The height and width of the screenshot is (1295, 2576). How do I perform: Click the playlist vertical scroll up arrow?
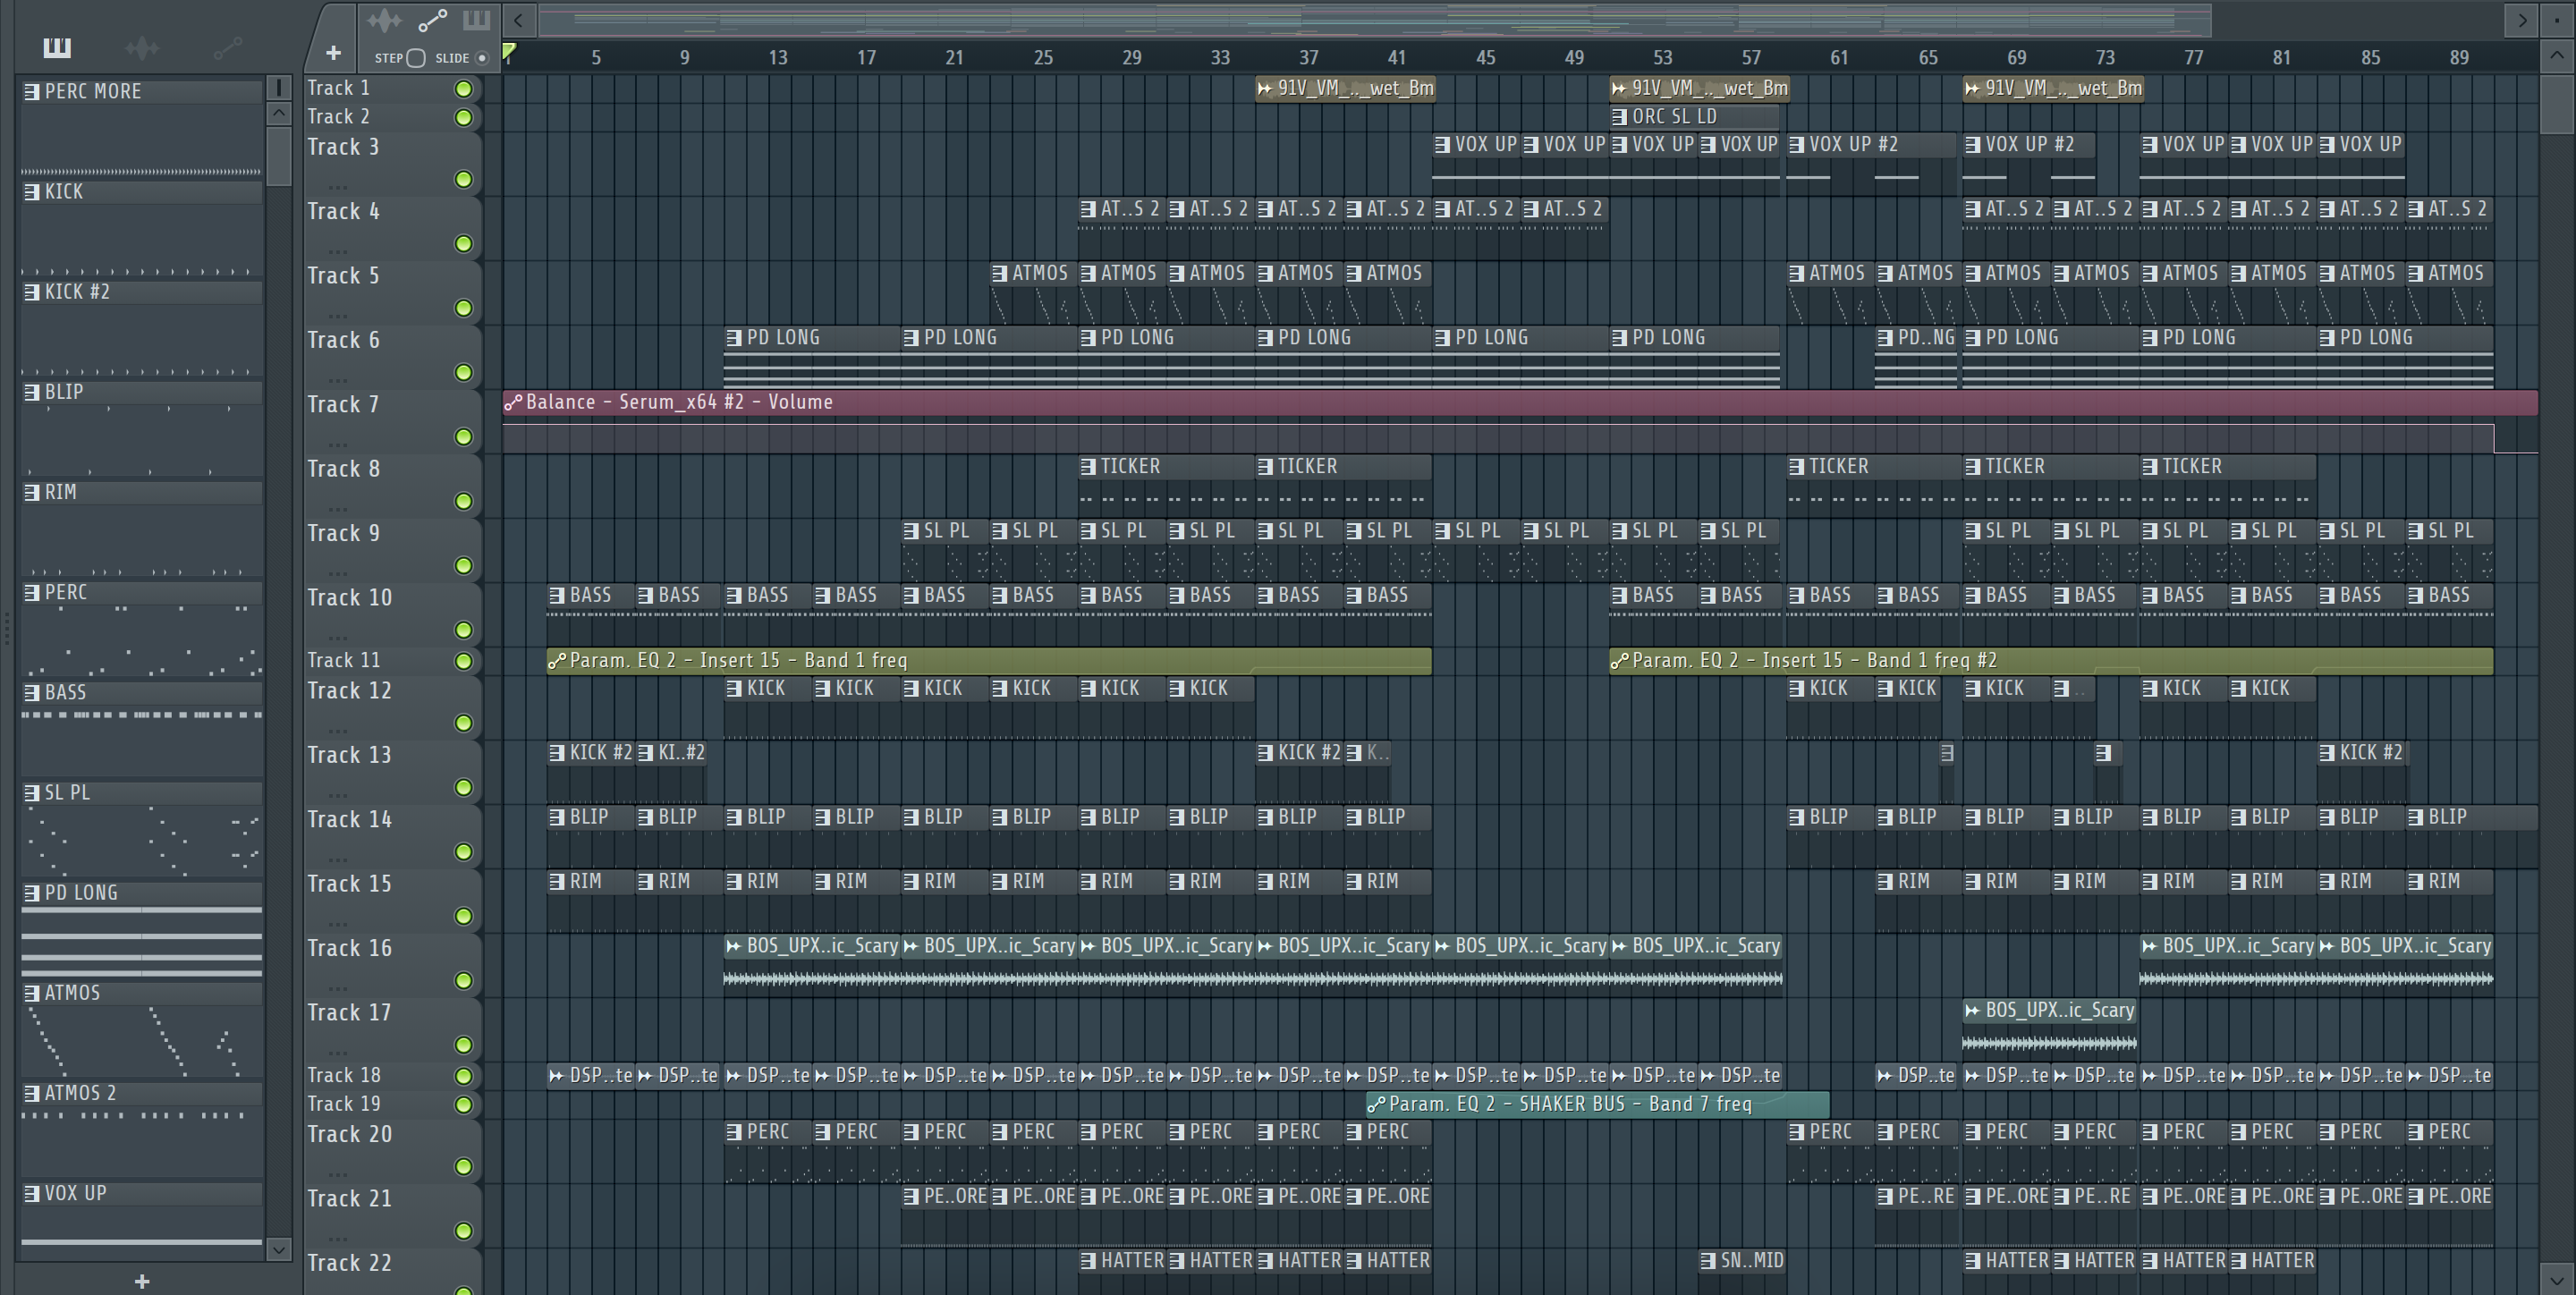[2556, 58]
